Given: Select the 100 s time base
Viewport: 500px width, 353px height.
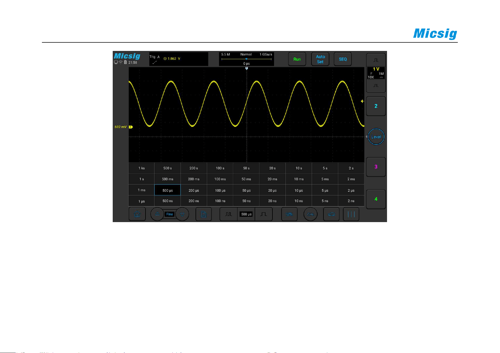Looking at the screenshot, I should [220, 168].
